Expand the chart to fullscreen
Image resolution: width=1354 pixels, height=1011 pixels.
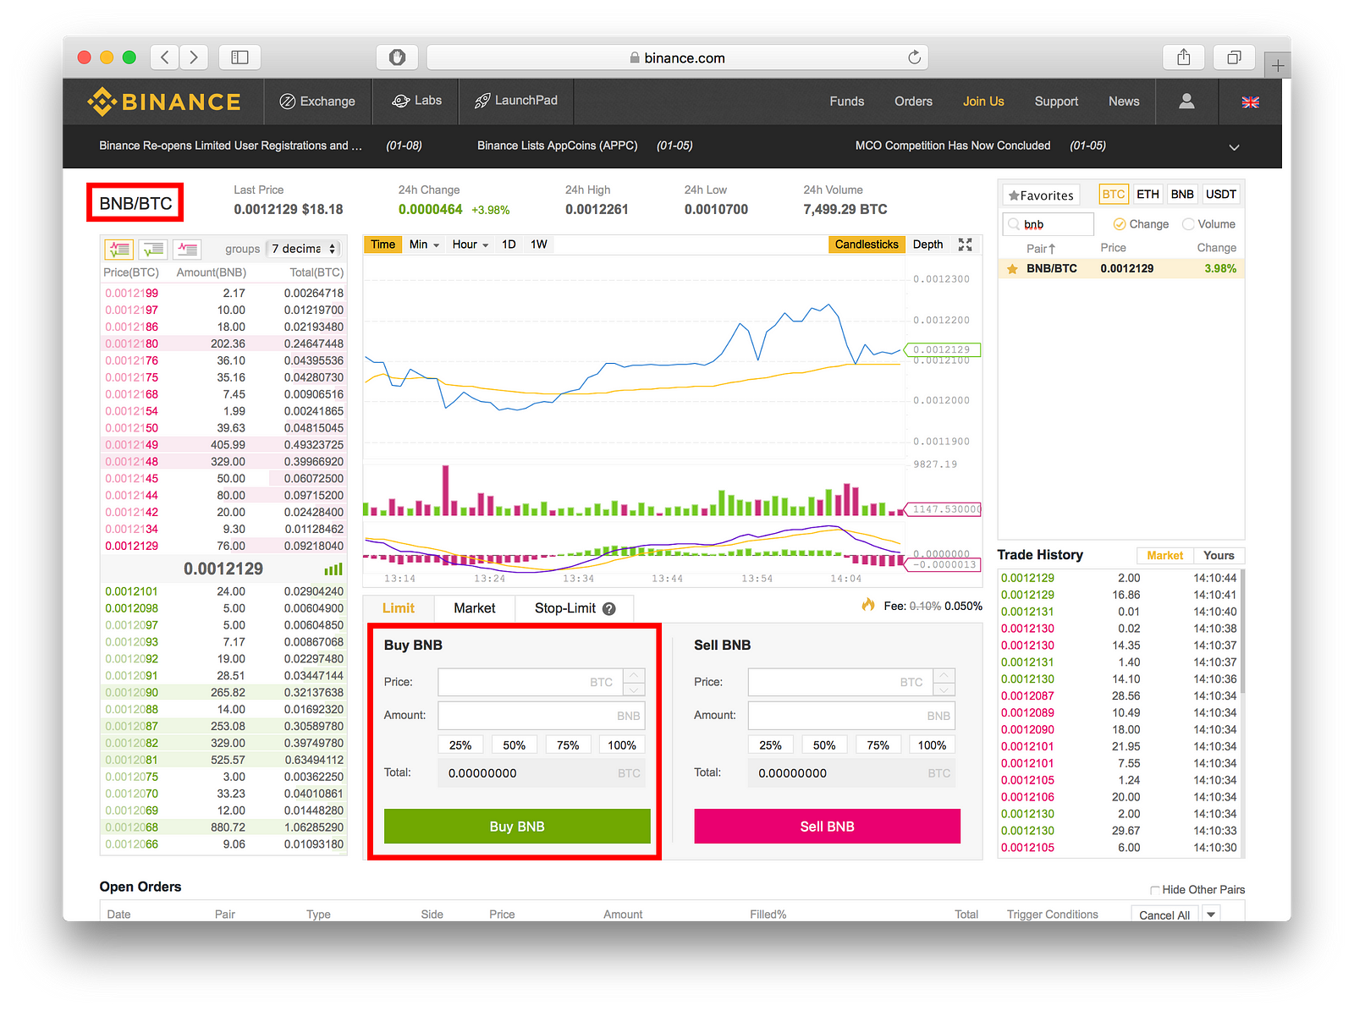pyautogui.click(x=965, y=245)
